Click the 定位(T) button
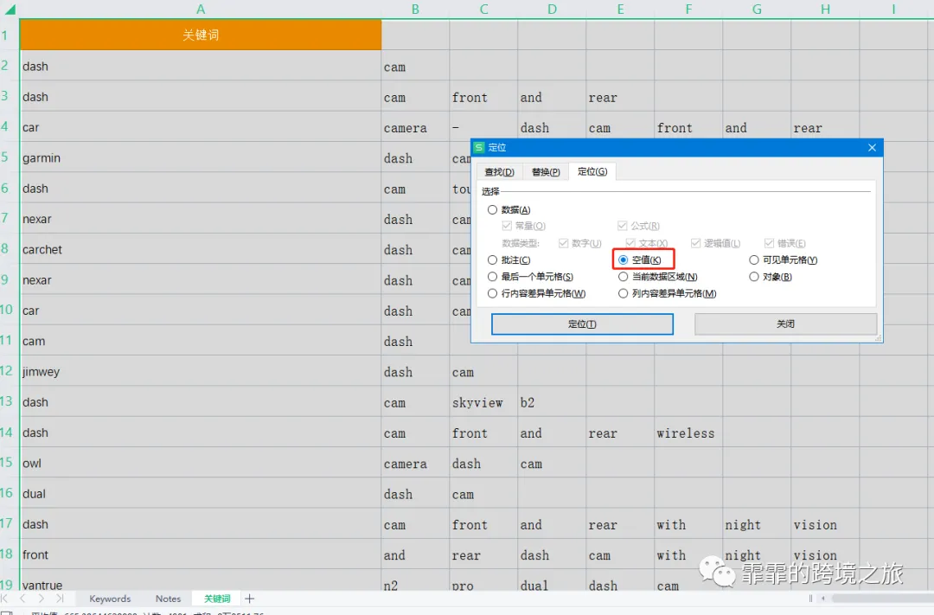 point(582,324)
